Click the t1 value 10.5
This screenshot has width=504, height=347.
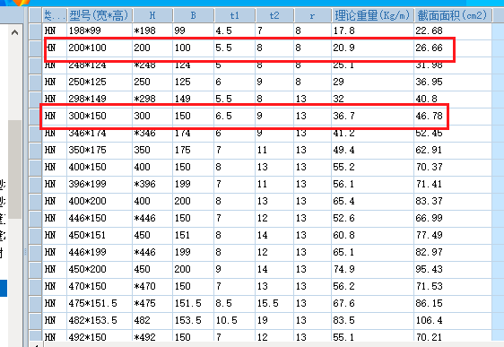[x=226, y=320]
